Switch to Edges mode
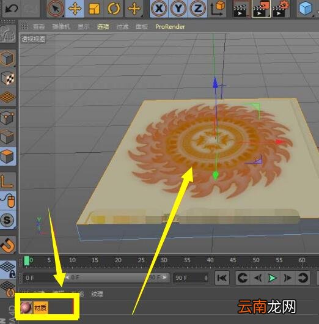 coord(8,137)
